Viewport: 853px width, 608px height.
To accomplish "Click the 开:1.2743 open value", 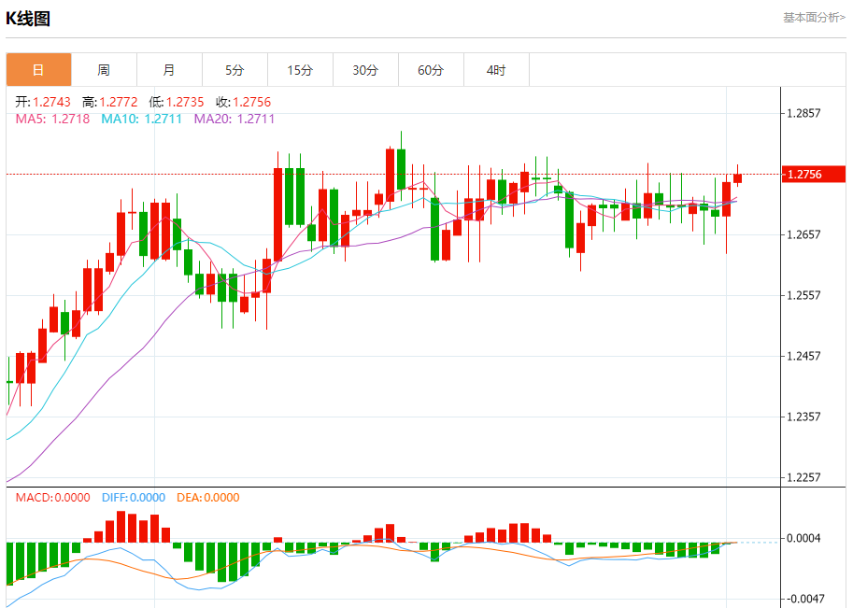I will click(43, 102).
